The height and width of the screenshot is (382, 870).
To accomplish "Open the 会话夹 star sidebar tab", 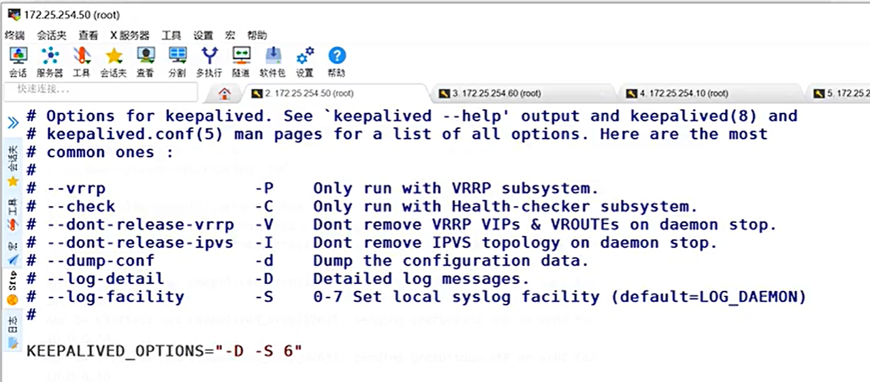I will (x=13, y=167).
